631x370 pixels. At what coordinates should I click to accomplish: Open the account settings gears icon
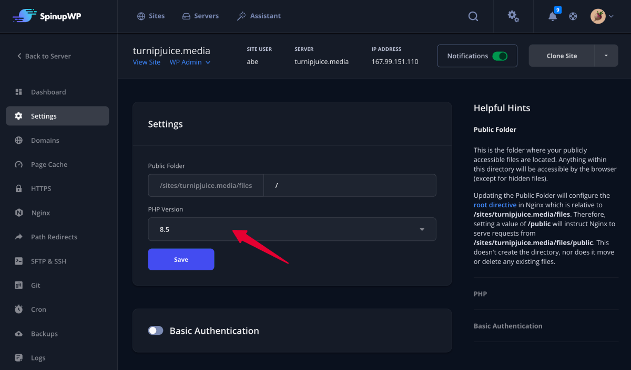pyautogui.click(x=513, y=16)
